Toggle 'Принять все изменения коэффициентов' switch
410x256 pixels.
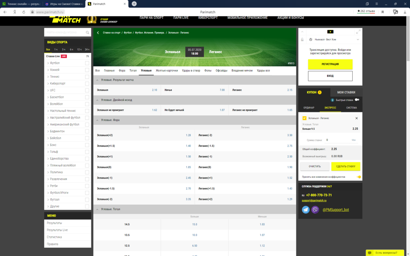pos(359,177)
